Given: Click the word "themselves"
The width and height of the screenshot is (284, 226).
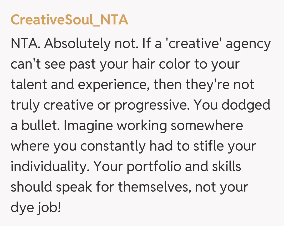Looking at the screenshot, I should point(154,187).
